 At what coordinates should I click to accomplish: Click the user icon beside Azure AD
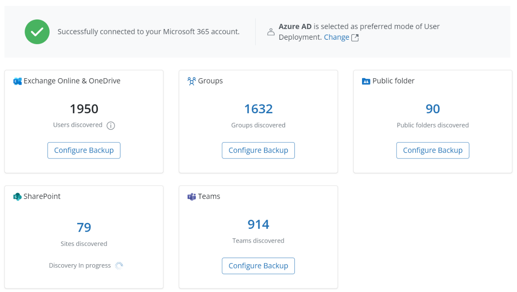tap(271, 32)
